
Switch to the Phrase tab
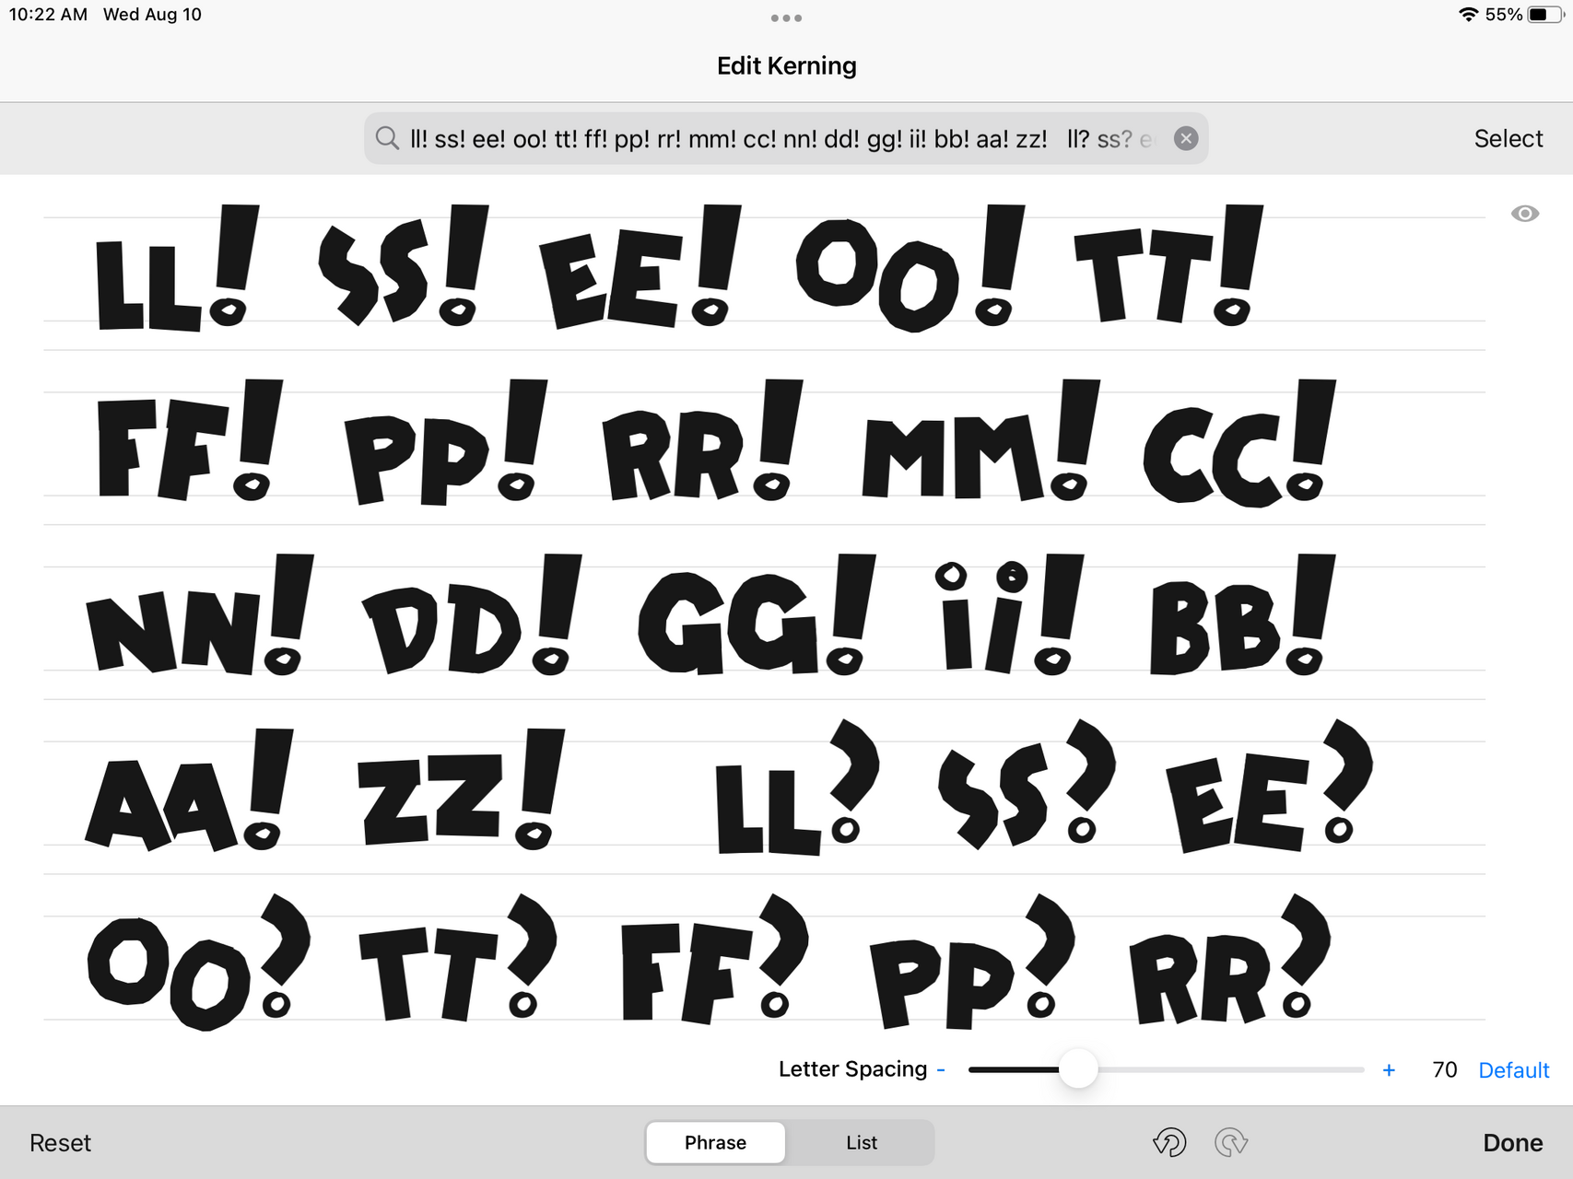point(715,1142)
